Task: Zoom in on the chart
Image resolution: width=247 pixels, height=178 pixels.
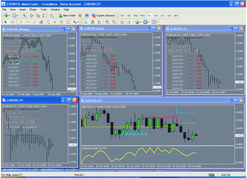Action: pos(107,22)
